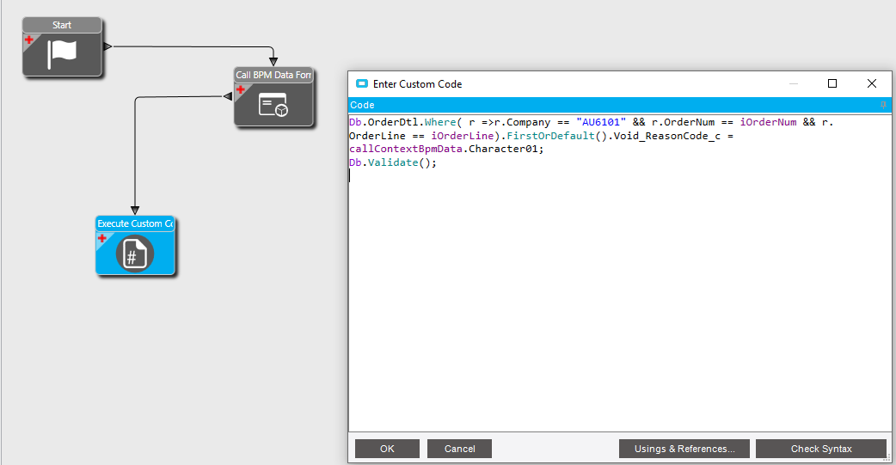This screenshot has height=465, width=896.
Task: Pin the Code panel with pin icon
Action: click(x=883, y=105)
